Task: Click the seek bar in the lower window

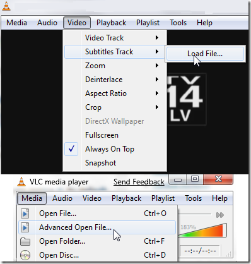Action: (x=195, y=213)
